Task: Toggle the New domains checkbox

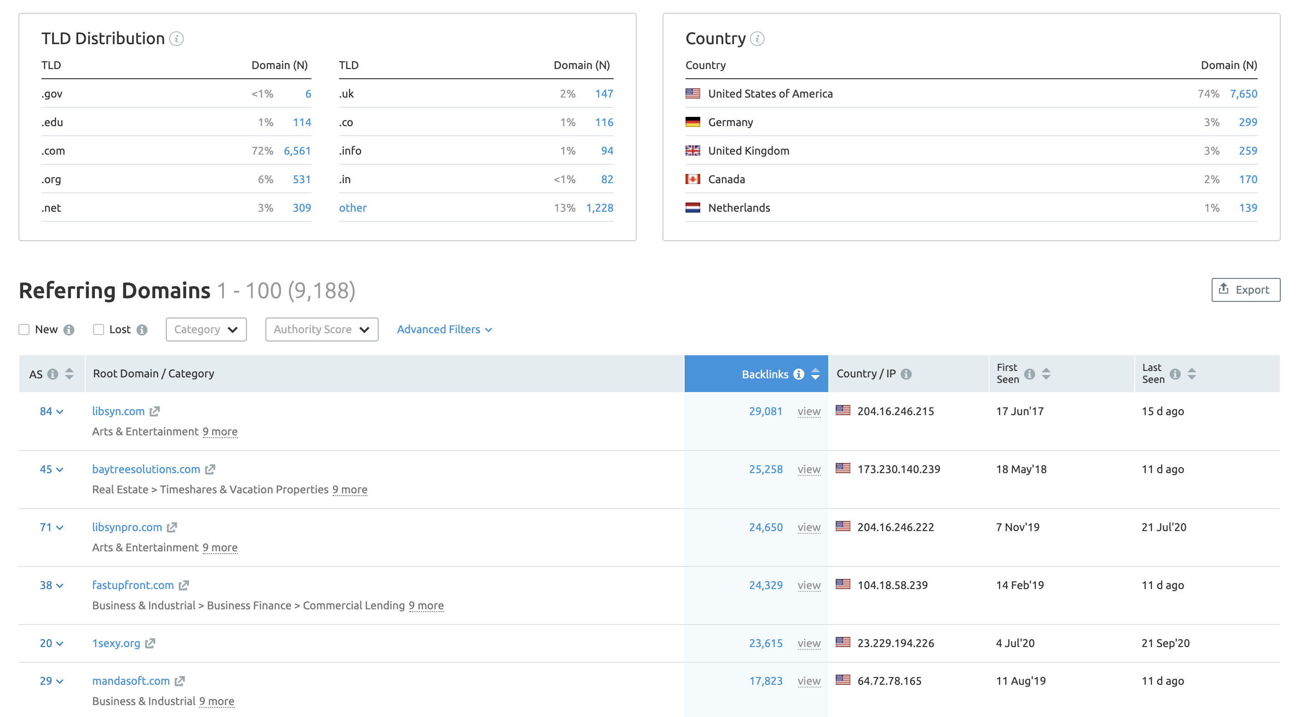Action: (x=25, y=330)
